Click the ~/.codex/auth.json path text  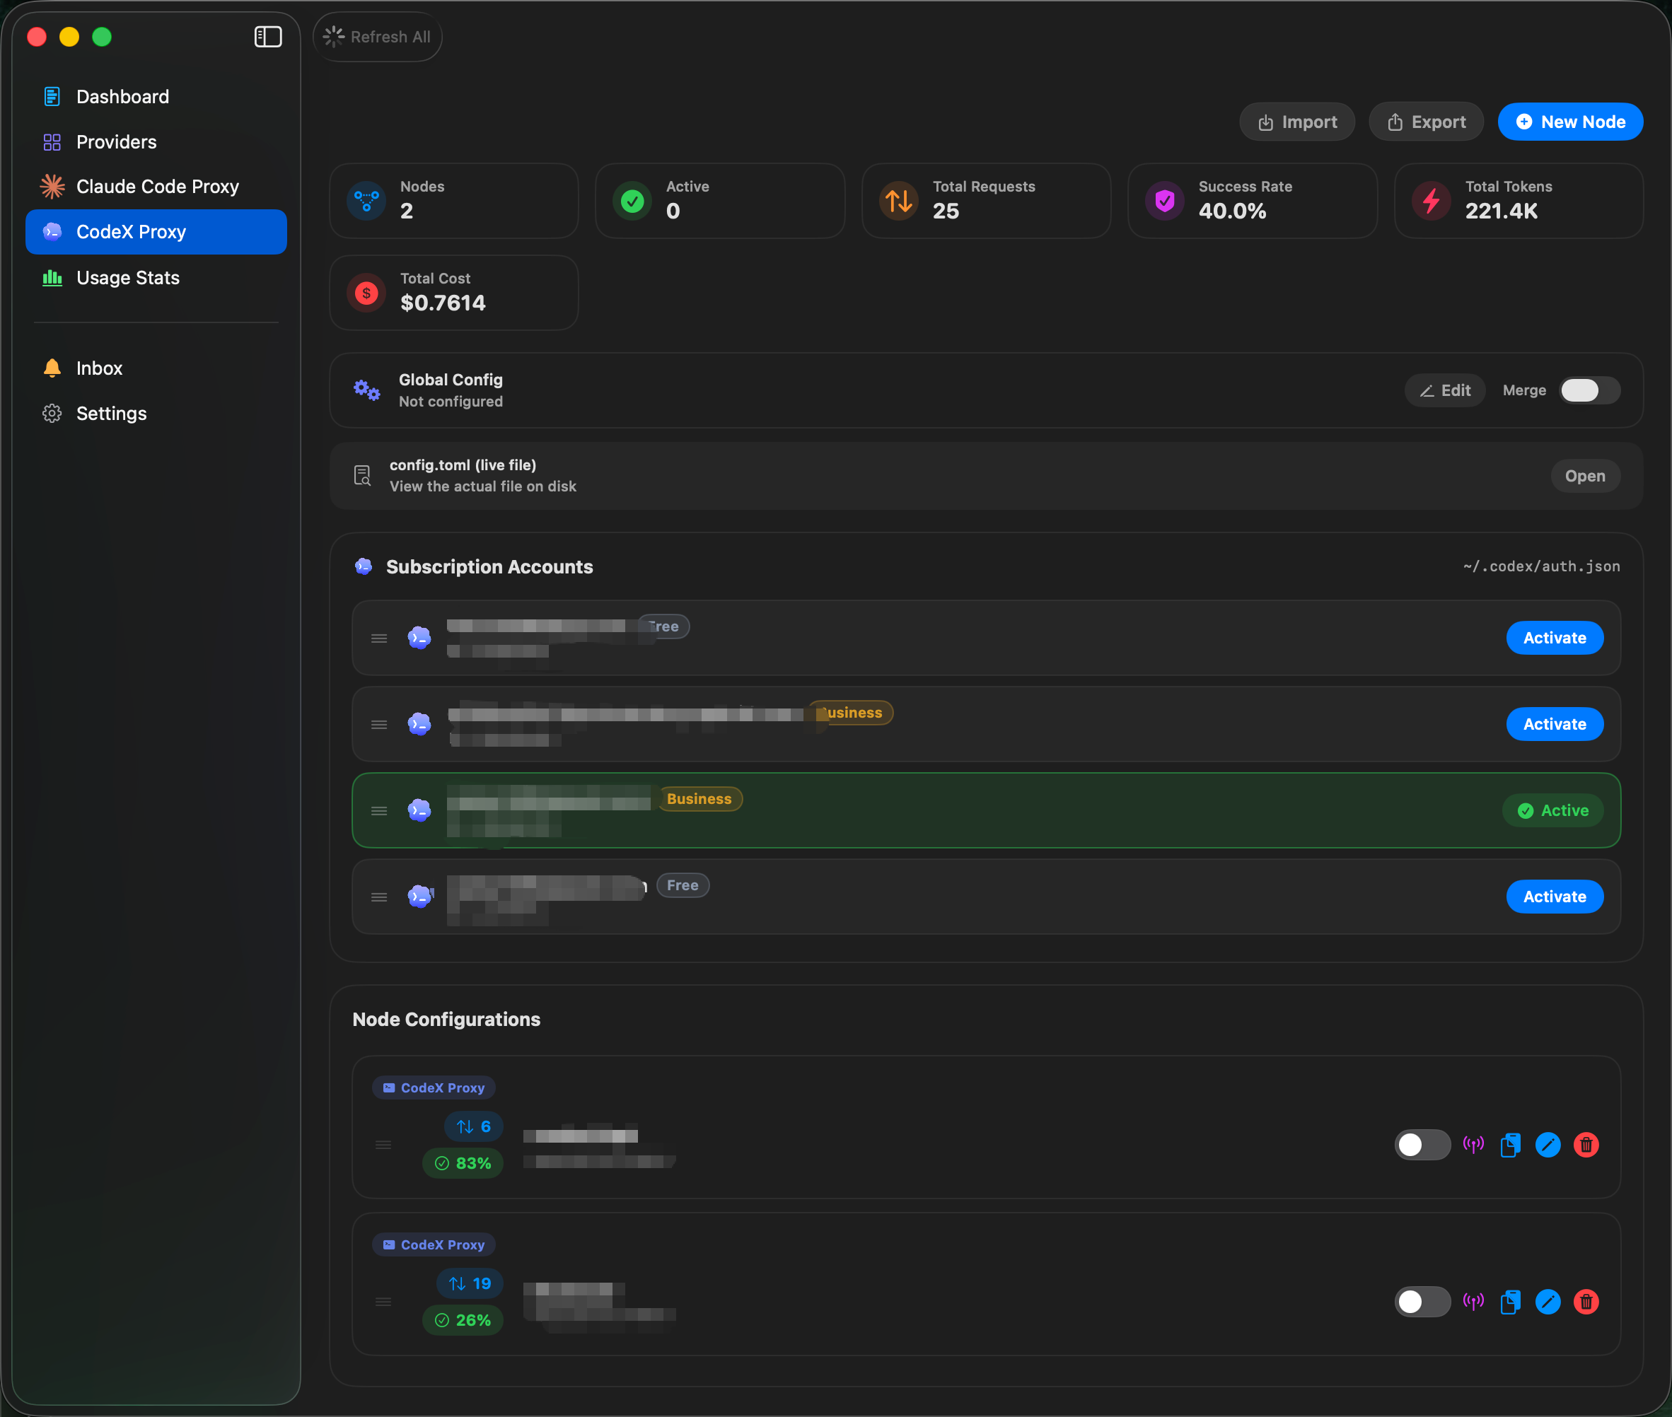(1541, 566)
